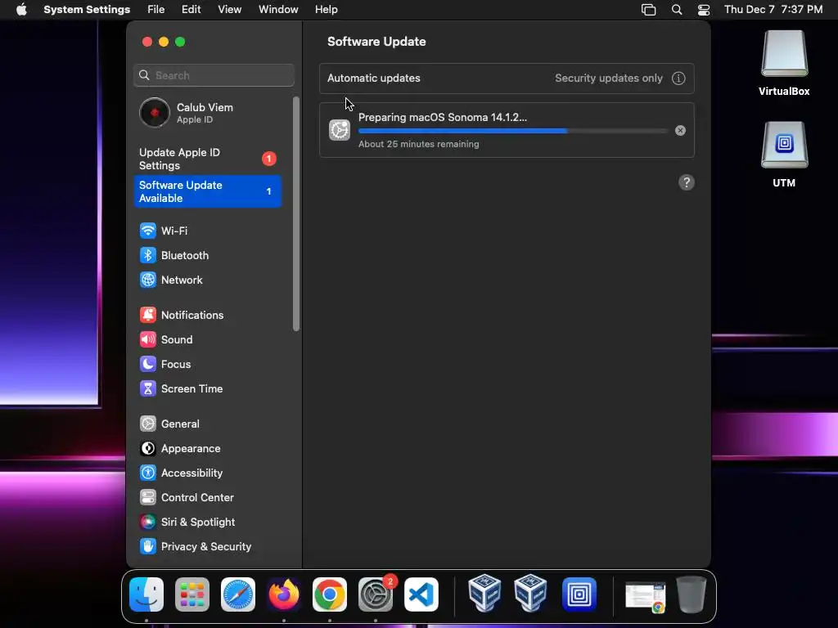Click the sidebar scrollbar

tap(296, 213)
